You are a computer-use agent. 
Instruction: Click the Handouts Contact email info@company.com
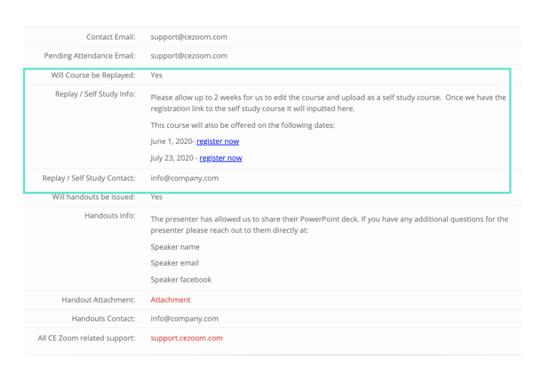(185, 318)
